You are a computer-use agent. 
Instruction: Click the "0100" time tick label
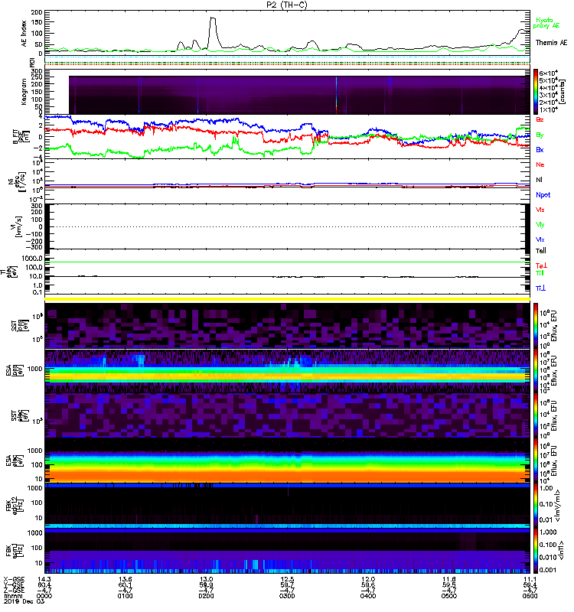(126, 596)
